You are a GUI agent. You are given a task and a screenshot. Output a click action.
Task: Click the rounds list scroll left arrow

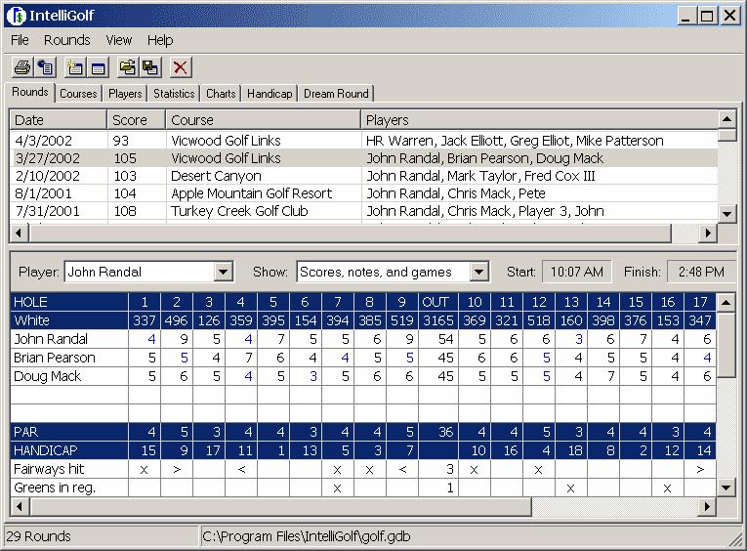pyautogui.click(x=20, y=233)
